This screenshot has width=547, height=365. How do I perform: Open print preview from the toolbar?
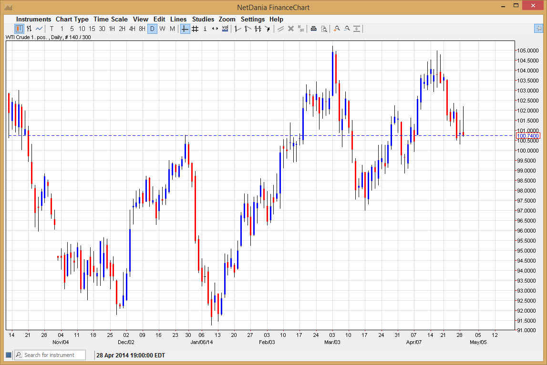324,29
